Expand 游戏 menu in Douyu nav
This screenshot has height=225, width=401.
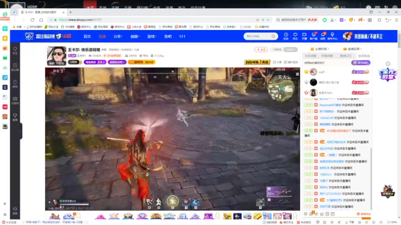pyautogui.click(x=152, y=36)
